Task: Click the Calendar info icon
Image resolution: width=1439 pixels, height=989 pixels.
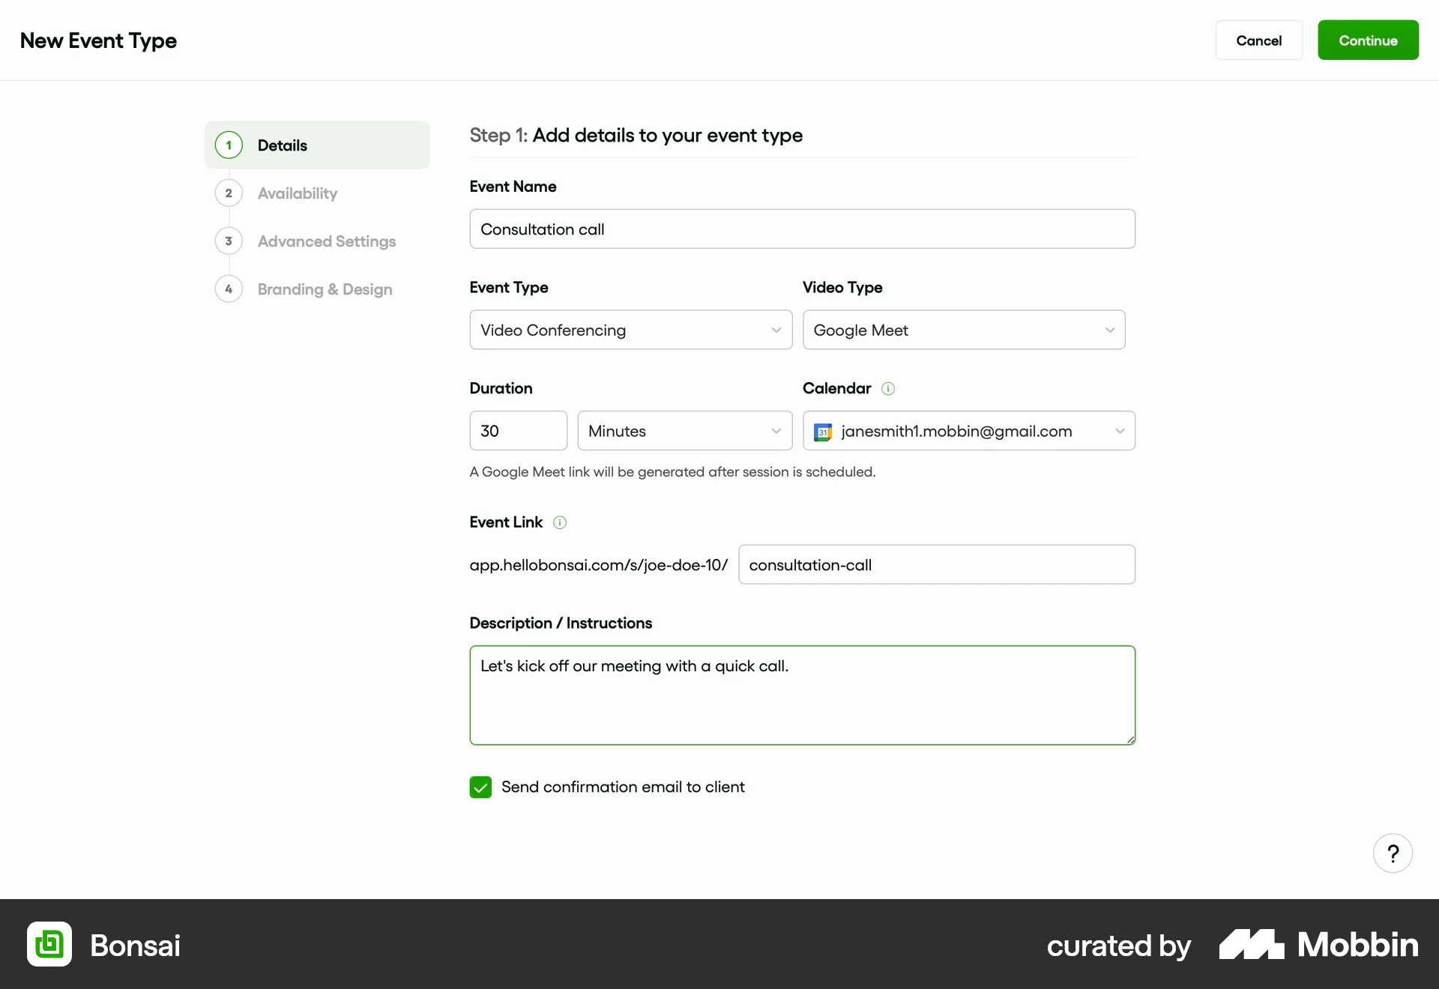Action: tap(888, 388)
